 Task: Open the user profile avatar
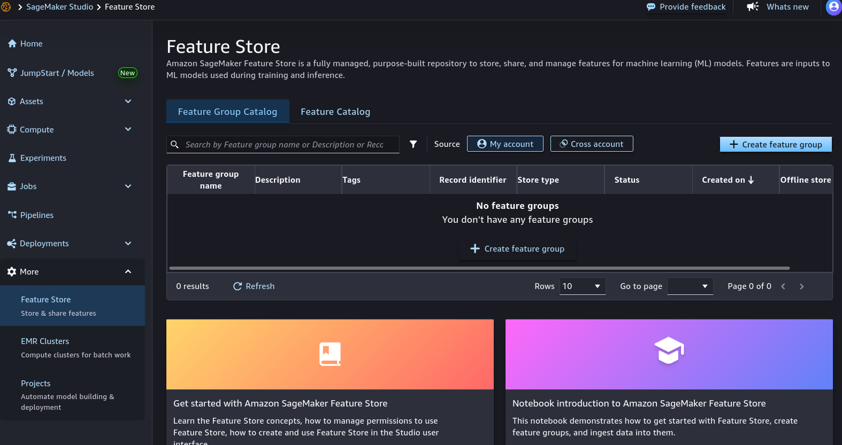click(x=834, y=7)
